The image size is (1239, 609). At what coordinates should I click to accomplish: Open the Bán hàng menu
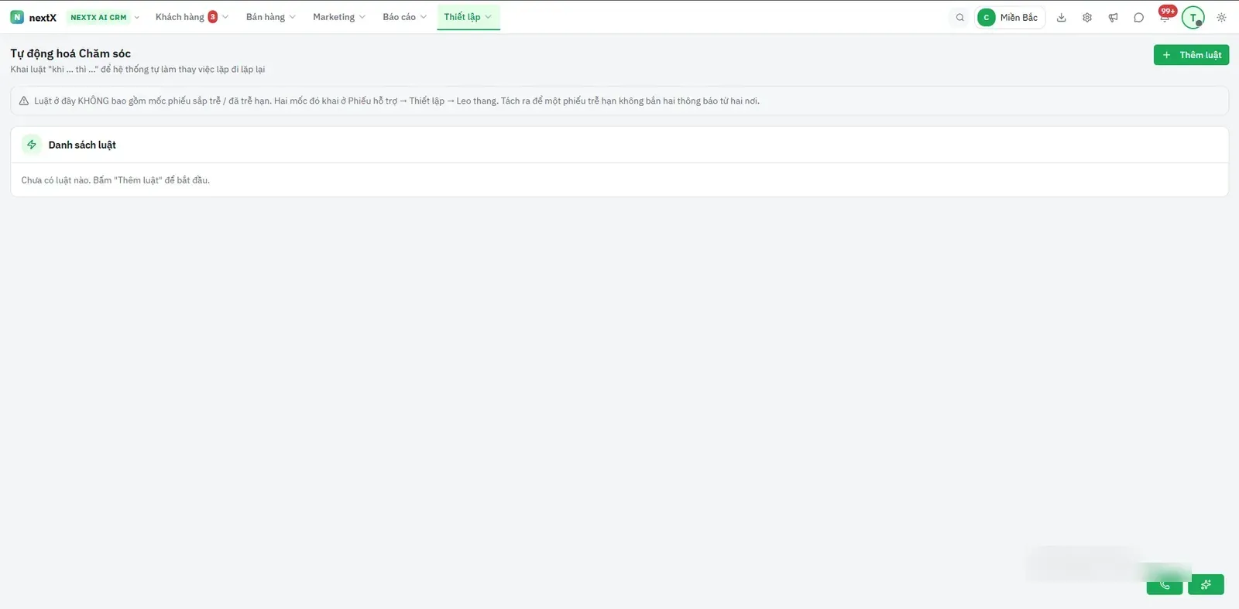pos(270,17)
